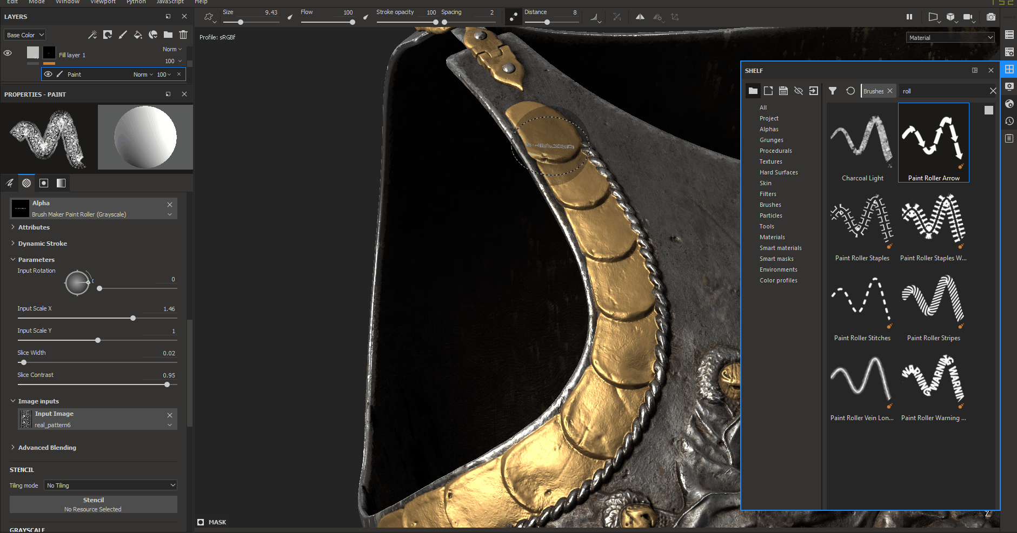The height and width of the screenshot is (533, 1017).
Task: Open the Material viewport dropdown
Action: pyautogui.click(x=950, y=37)
